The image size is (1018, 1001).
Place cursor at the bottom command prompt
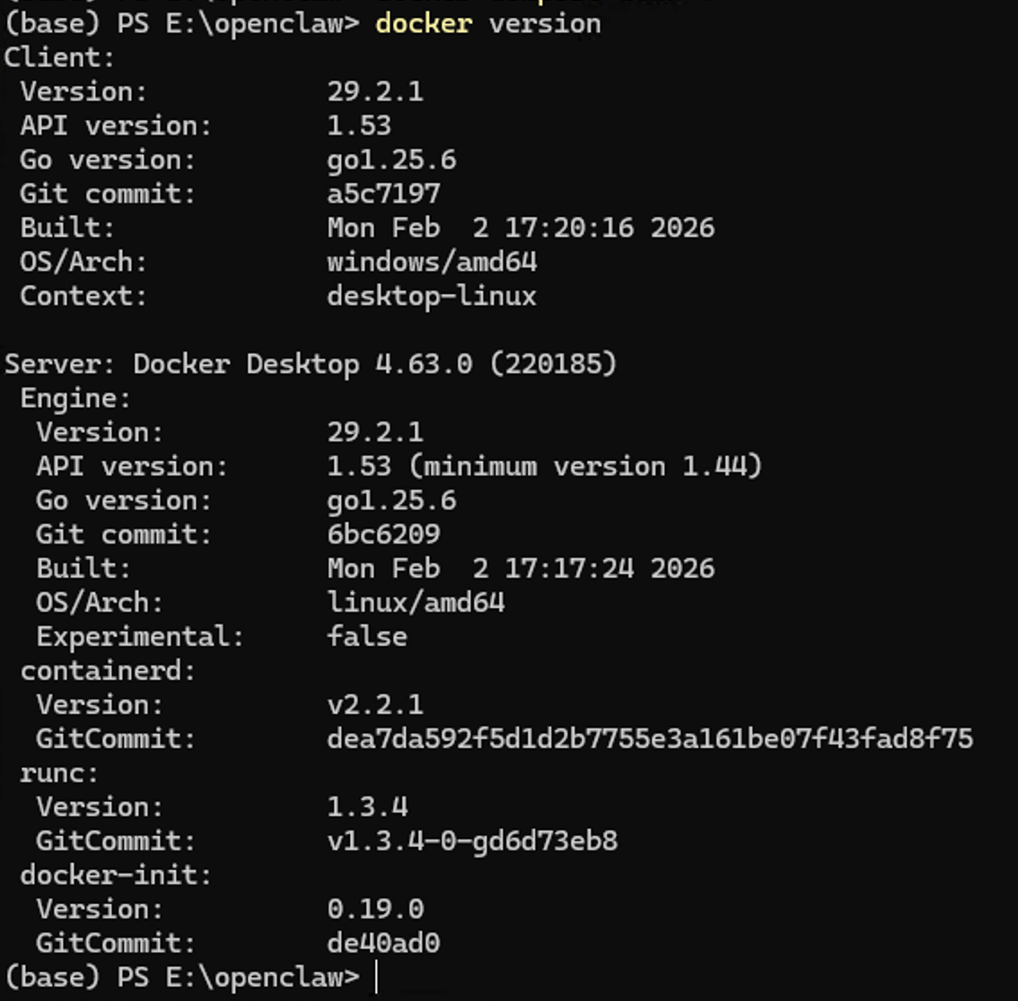click(377, 977)
